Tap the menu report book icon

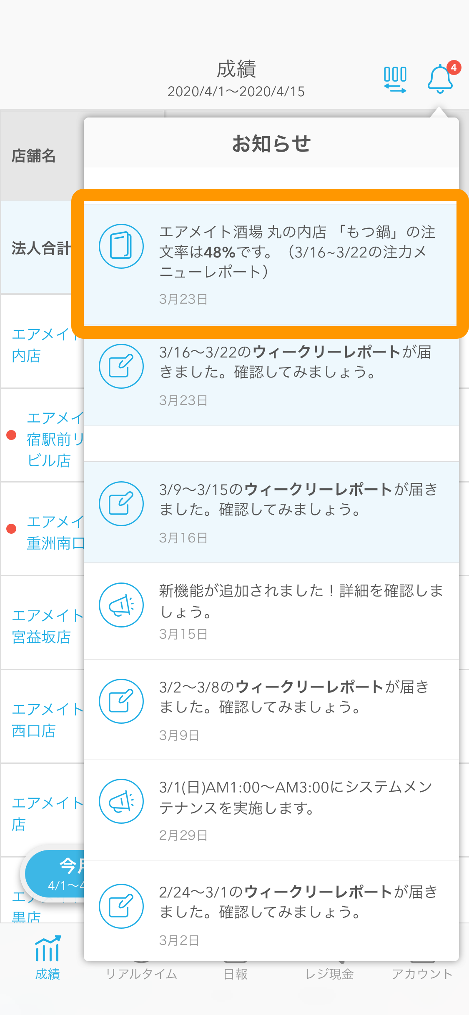[121, 246]
